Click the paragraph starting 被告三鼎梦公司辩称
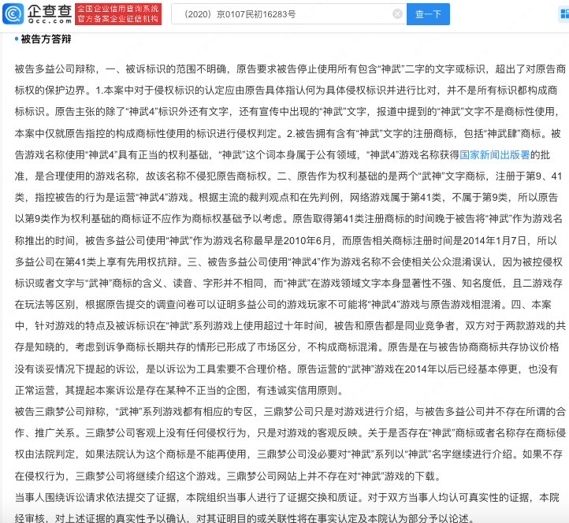This screenshot has height=523, width=569. [290, 443]
